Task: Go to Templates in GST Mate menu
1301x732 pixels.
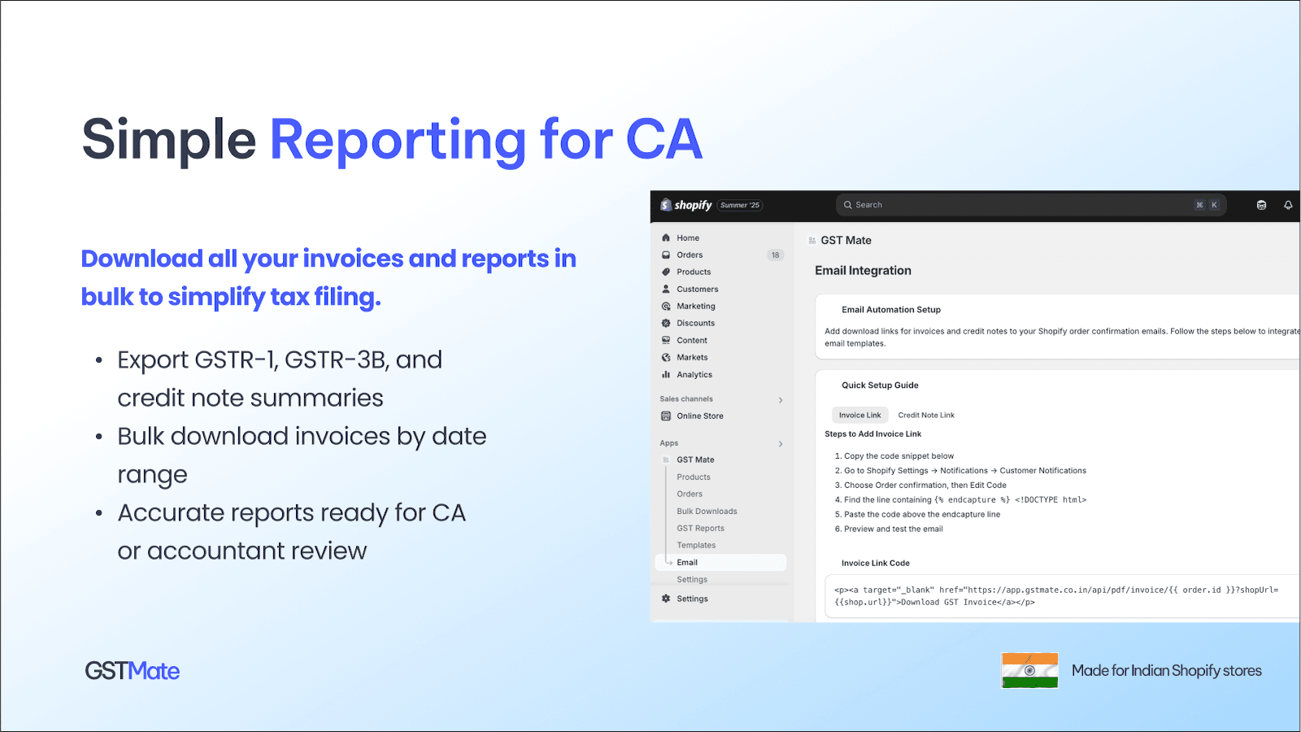Action: point(696,546)
